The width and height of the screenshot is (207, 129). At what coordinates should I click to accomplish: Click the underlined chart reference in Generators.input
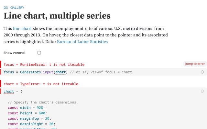[x=60, y=72]
